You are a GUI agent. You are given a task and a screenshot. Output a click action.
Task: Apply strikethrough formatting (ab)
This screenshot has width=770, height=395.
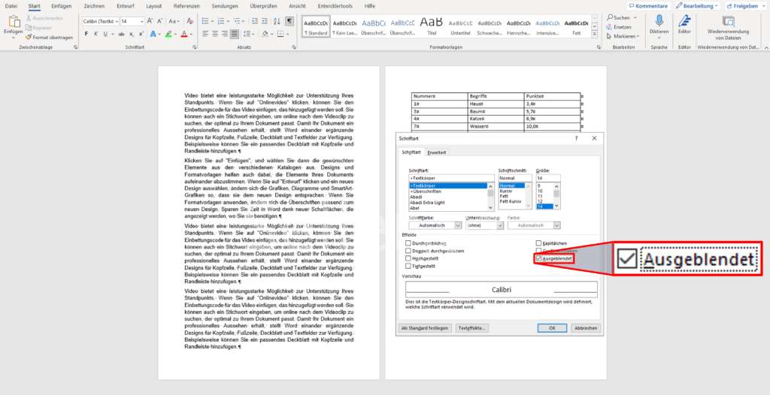click(x=121, y=34)
